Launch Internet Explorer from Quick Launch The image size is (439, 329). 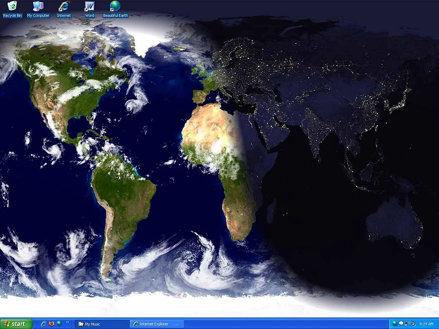pyautogui.click(x=44, y=324)
